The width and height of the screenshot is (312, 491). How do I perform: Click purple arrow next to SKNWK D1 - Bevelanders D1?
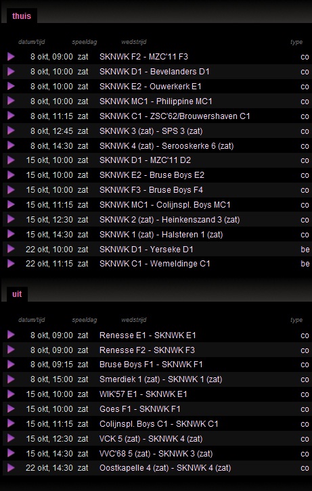pyautogui.click(x=11, y=72)
